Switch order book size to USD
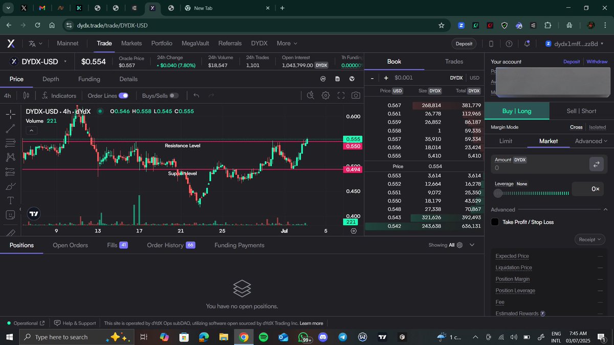 coord(475,78)
